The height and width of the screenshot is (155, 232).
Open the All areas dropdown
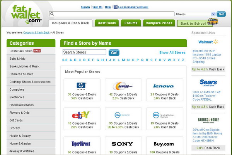point(195,14)
